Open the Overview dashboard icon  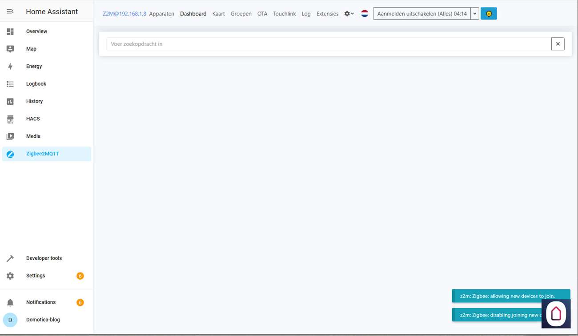[10, 32]
